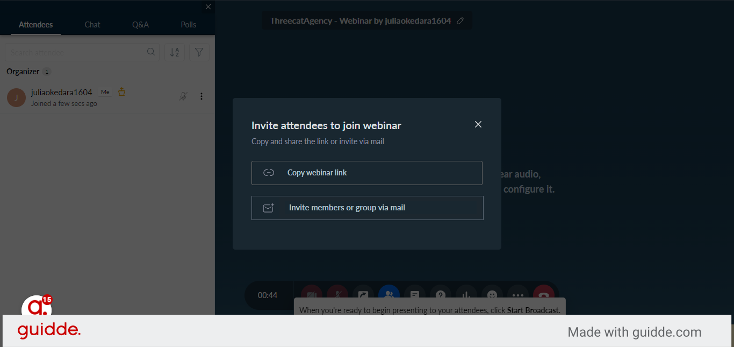The image size is (734, 347).
Task: Click Invite members or group via mail
Action: [368, 208]
